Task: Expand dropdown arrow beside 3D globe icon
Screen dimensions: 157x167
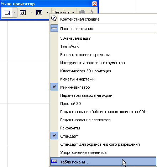Action: (x=31, y=12)
